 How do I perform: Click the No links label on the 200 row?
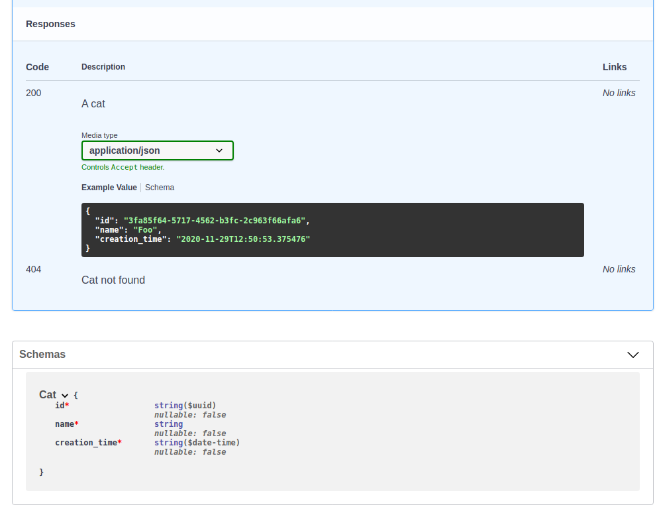tap(619, 93)
